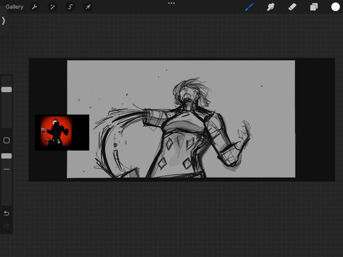343x257 pixels.
Task: Tap the square Modify button in sidebar
Action: click(x=7, y=140)
